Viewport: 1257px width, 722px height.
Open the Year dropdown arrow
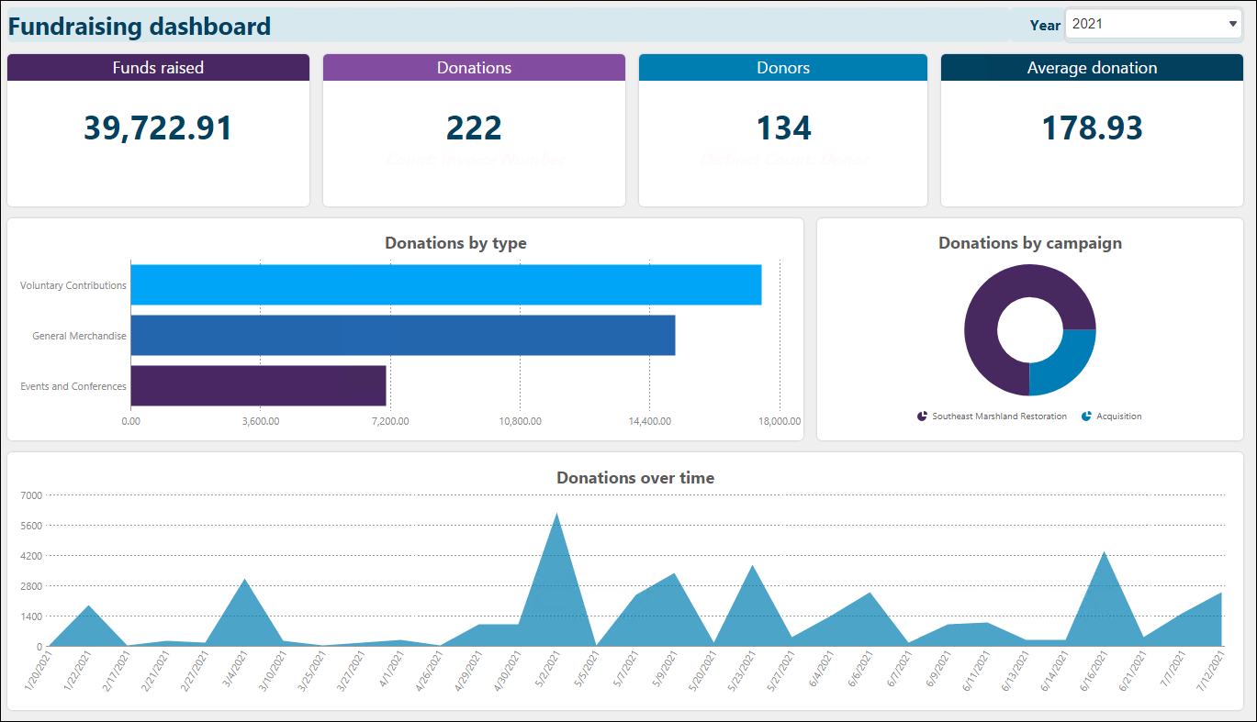(x=1232, y=24)
